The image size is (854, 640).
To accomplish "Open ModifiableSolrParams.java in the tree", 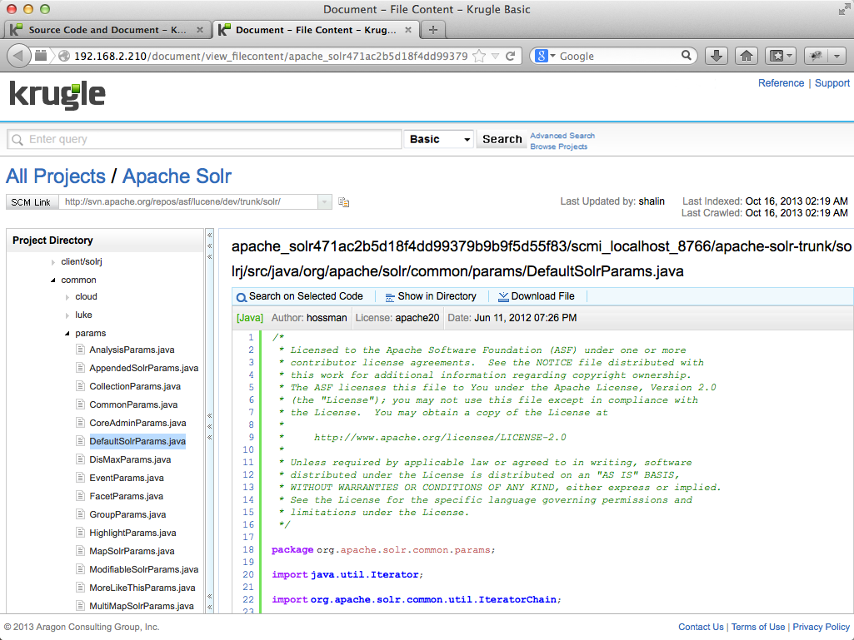I will (x=144, y=569).
